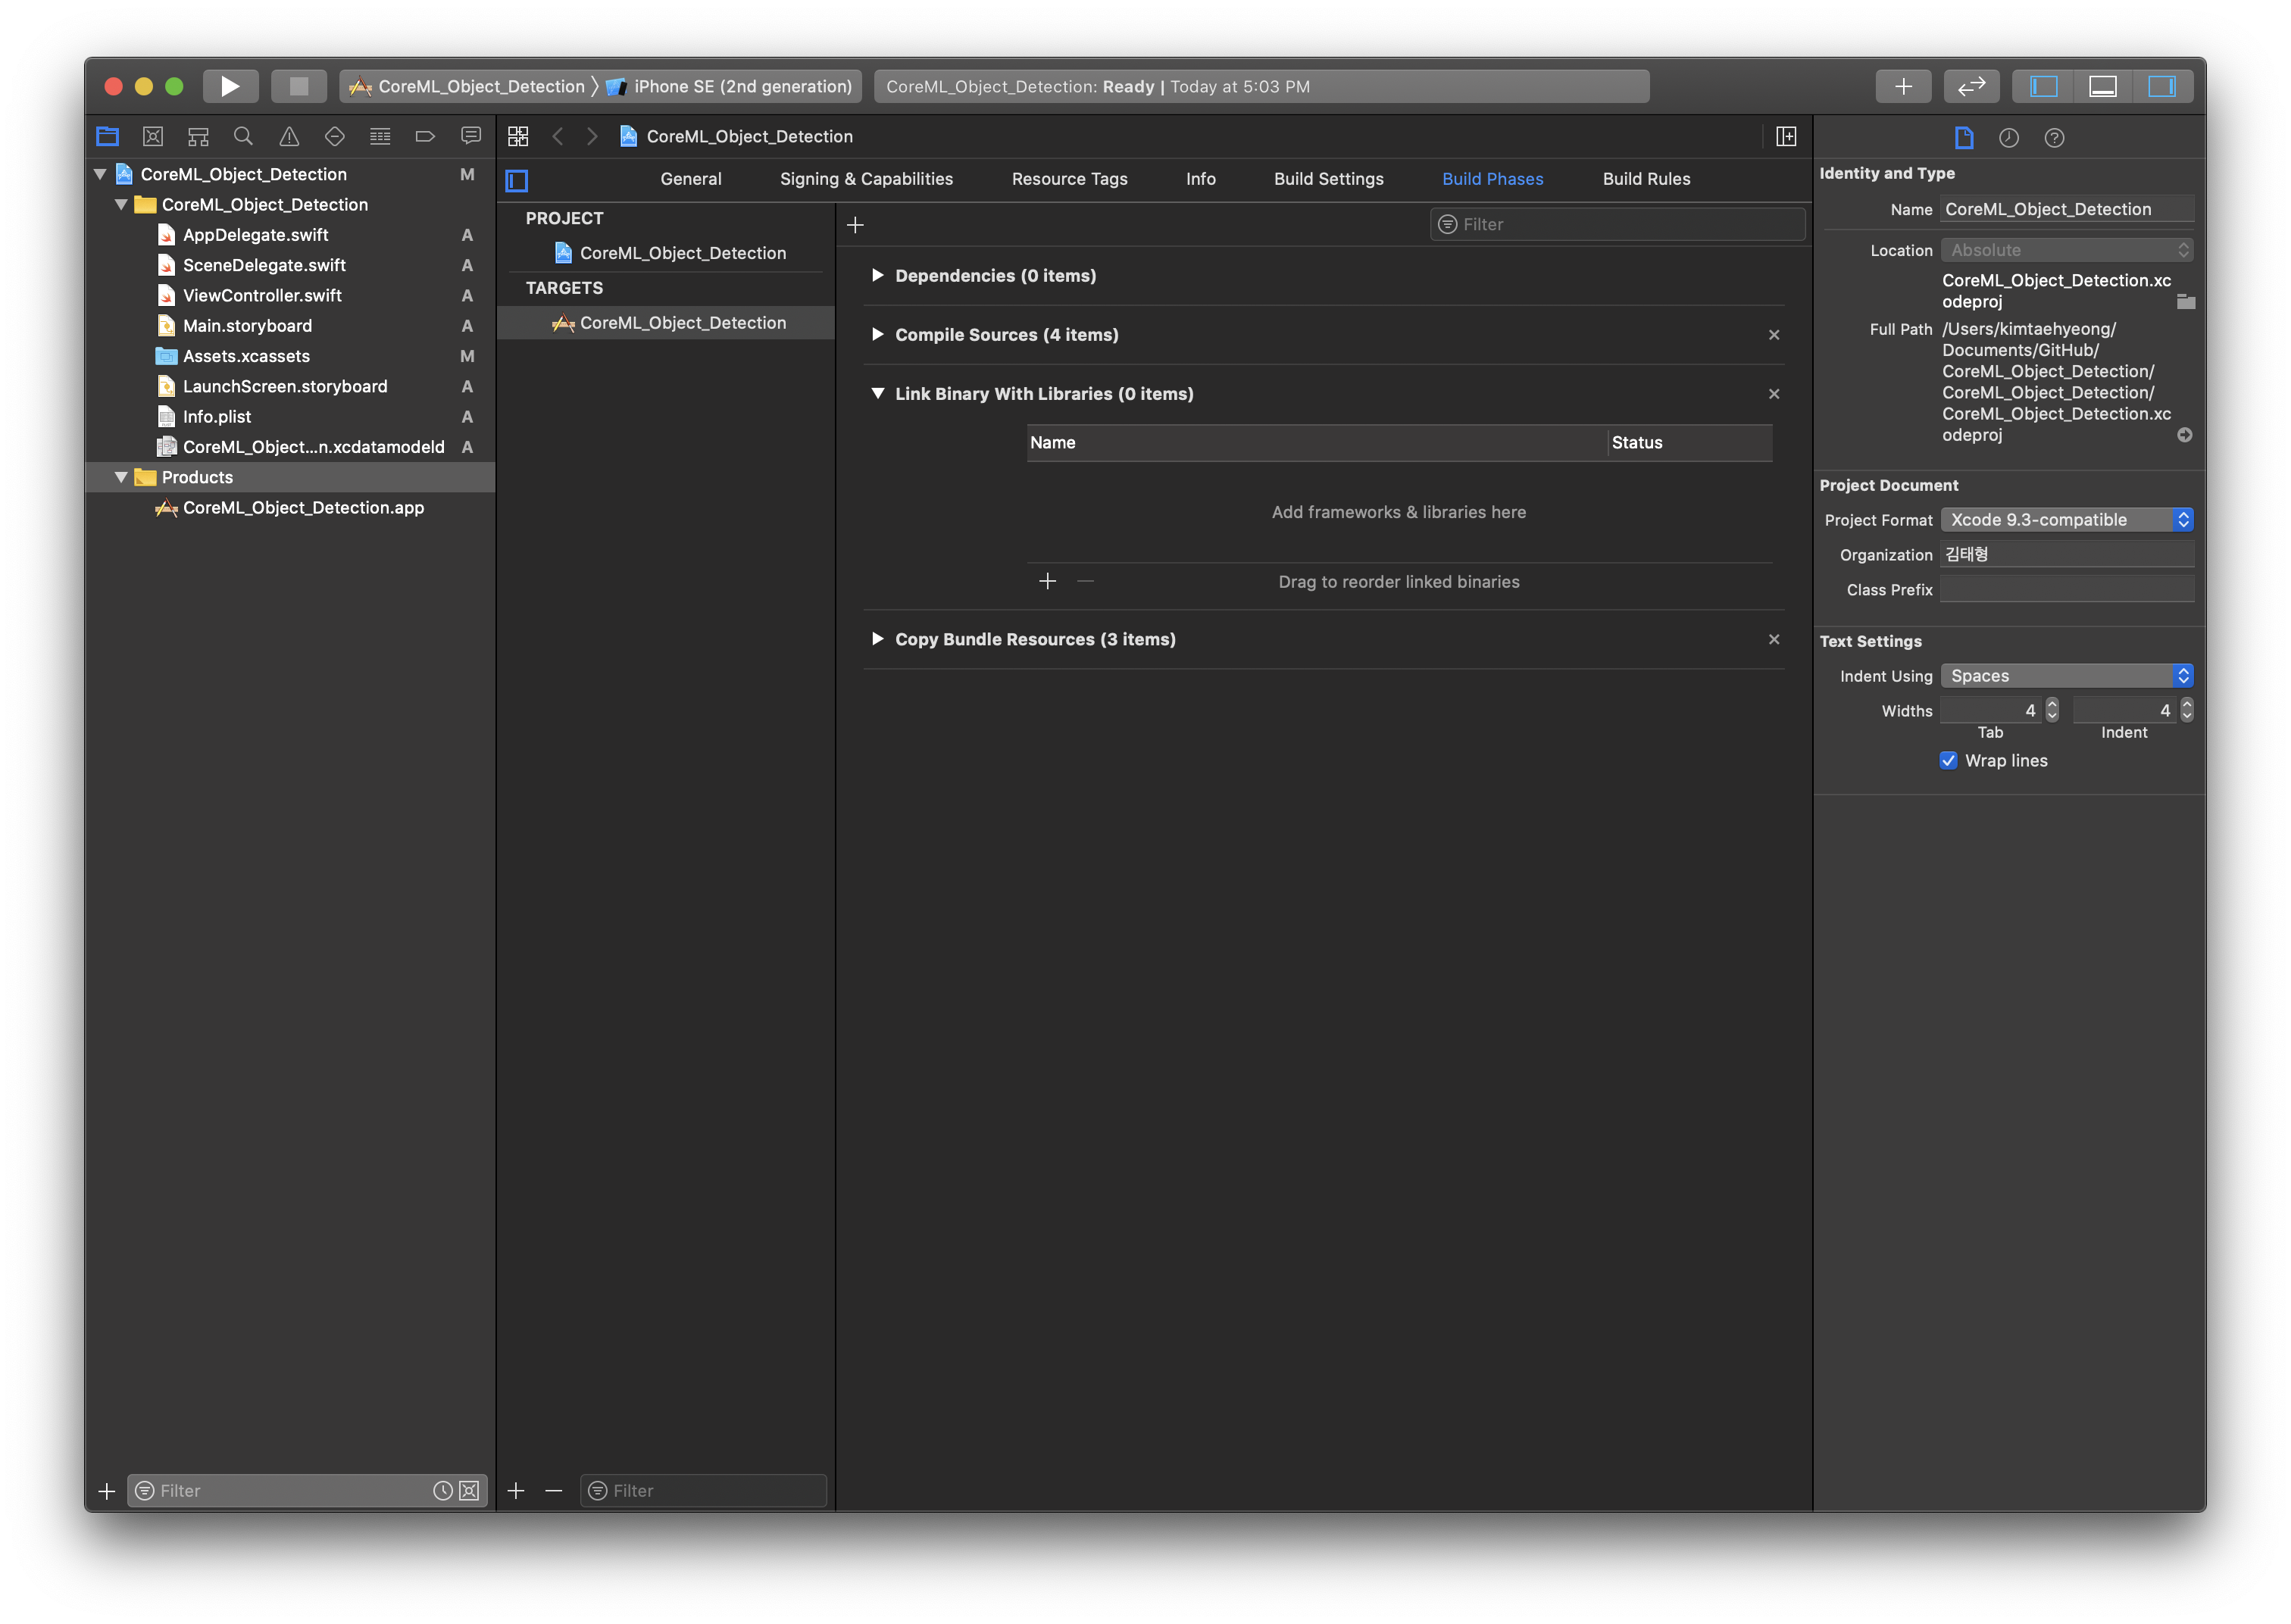Click the code review arrows button
This screenshot has width=2291, height=1624.
pyautogui.click(x=1971, y=86)
